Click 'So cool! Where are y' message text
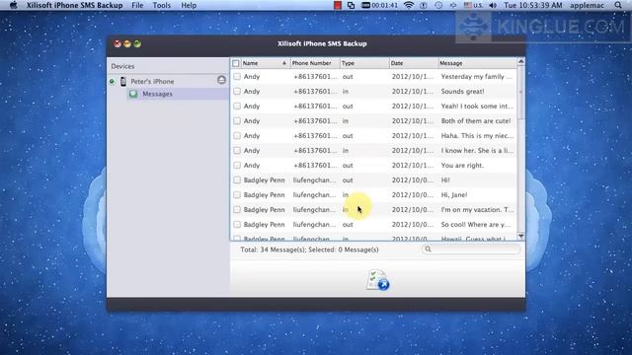The image size is (632, 355). 476,224
